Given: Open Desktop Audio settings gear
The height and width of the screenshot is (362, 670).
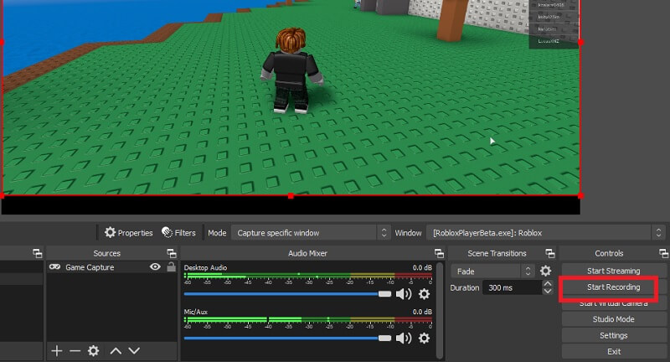Looking at the screenshot, I should coord(424,294).
